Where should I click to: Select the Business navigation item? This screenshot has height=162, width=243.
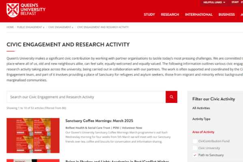coord(227,15)
